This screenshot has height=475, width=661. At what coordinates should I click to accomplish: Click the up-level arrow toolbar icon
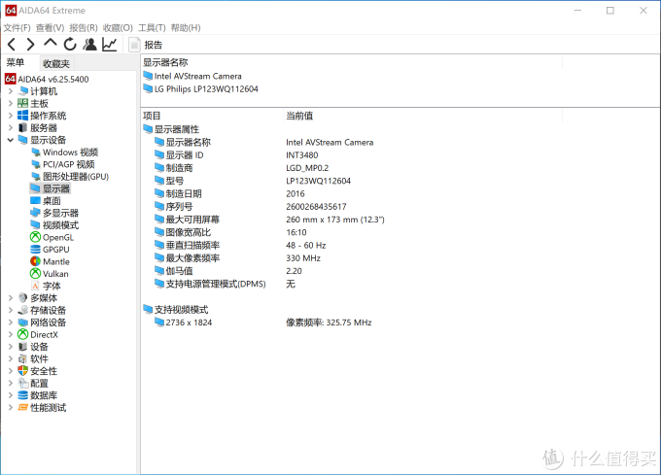pyautogui.click(x=51, y=43)
